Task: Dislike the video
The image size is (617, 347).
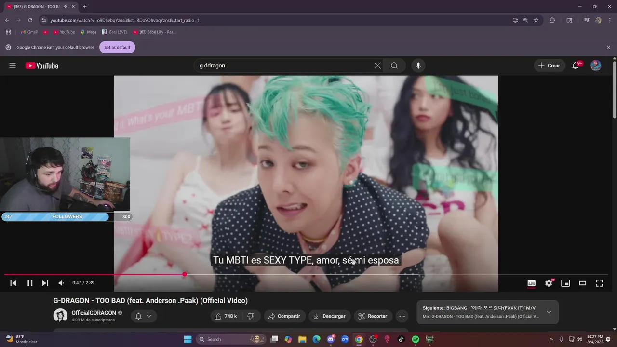Action: point(251,316)
